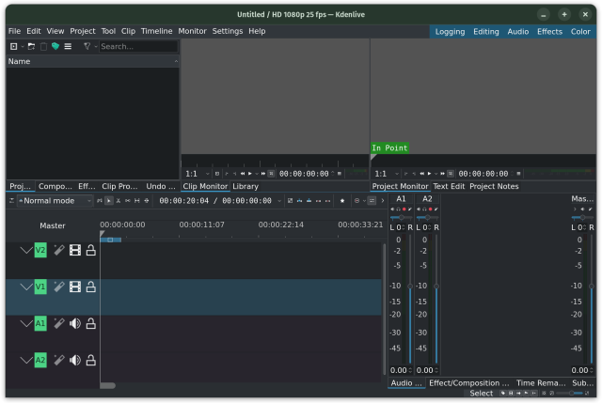Click the bin filter funnel icon
This screenshot has width=602, height=403.
coord(87,46)
